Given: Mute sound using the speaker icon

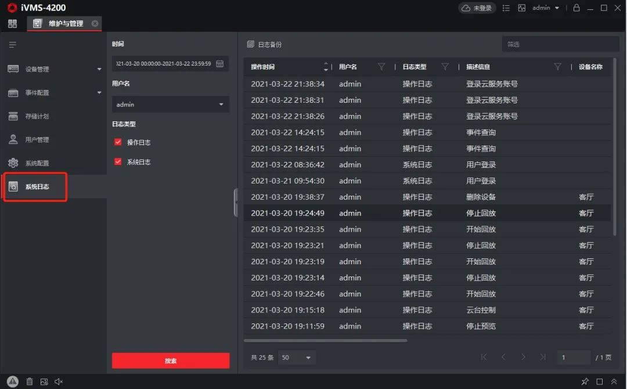Looking at the screenshot, I should click(59, 381).
